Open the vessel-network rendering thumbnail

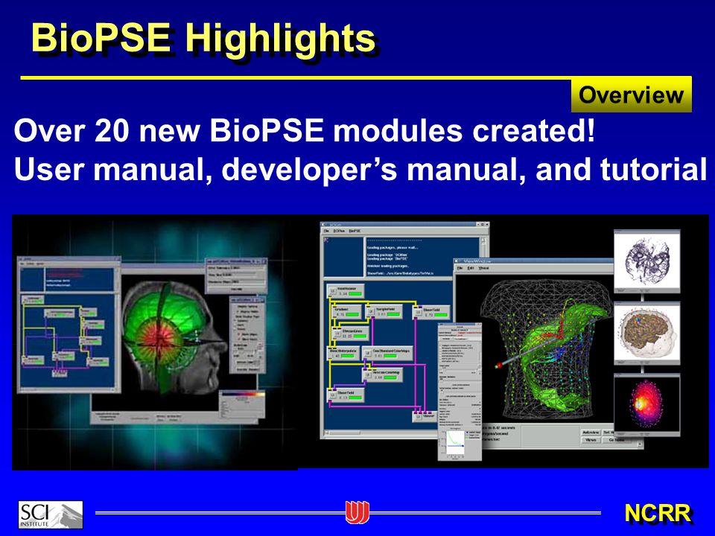(x=647, y=261)
